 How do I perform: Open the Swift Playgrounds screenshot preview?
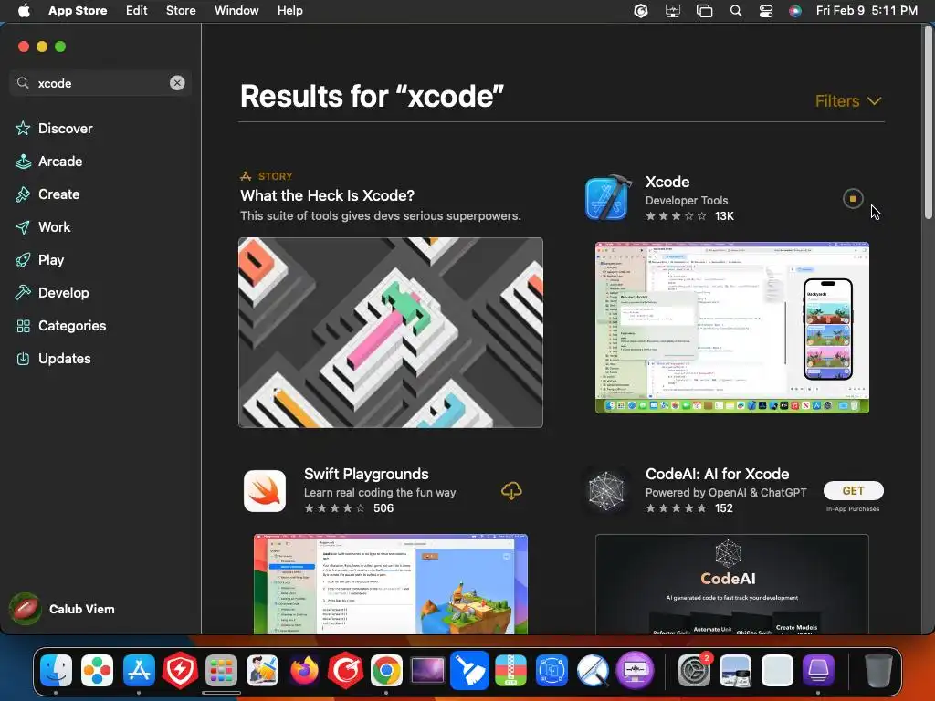pos(391,584)
